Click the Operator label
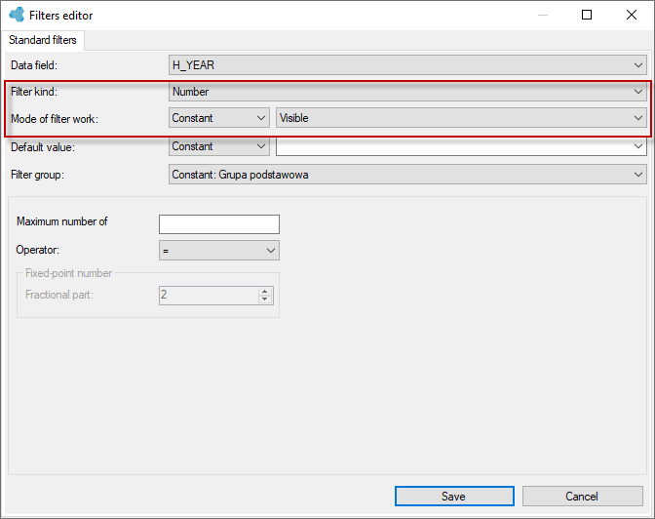The height and width of the screenshot is (519, 655). click(38, 250)
